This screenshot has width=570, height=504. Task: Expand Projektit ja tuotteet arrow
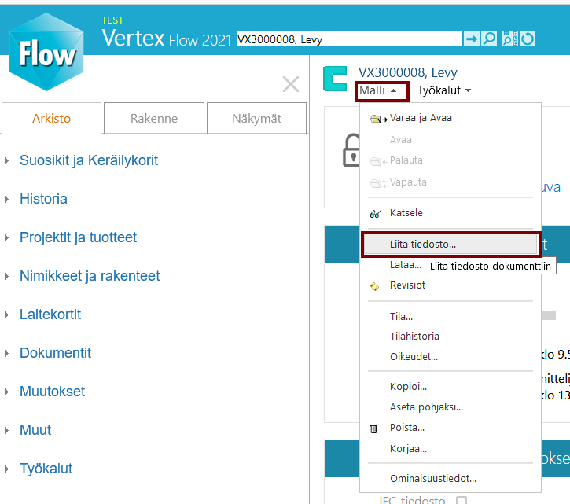(6, 237)
